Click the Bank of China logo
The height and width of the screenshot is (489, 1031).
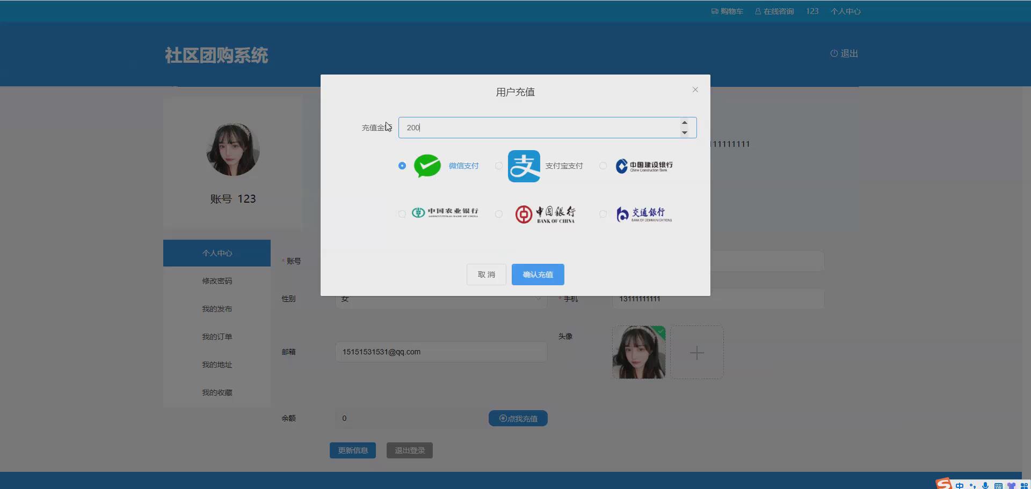[x=546, y=214]
